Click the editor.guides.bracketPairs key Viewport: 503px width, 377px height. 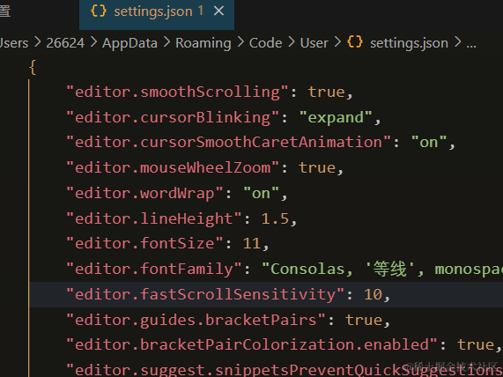(x=196, y=320)
